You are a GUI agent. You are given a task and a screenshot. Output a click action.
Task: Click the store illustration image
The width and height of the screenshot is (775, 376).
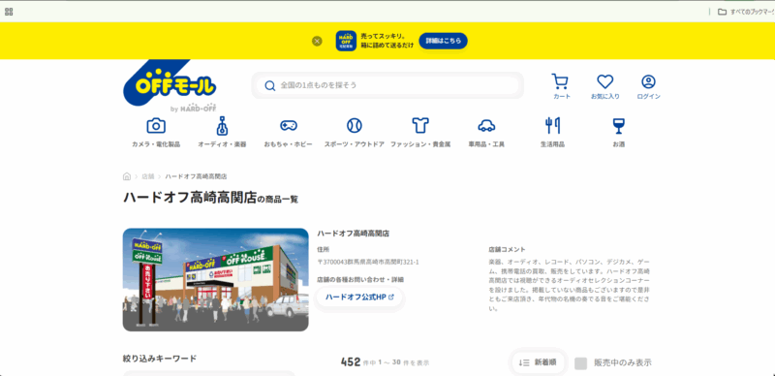click(215, 279)
